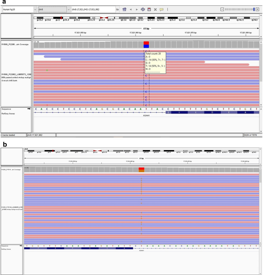Image resolution: width=263 pixels, height=275 pixels.
Task: Go forward with the right arrow icon
Action: (x=137, y=10)
